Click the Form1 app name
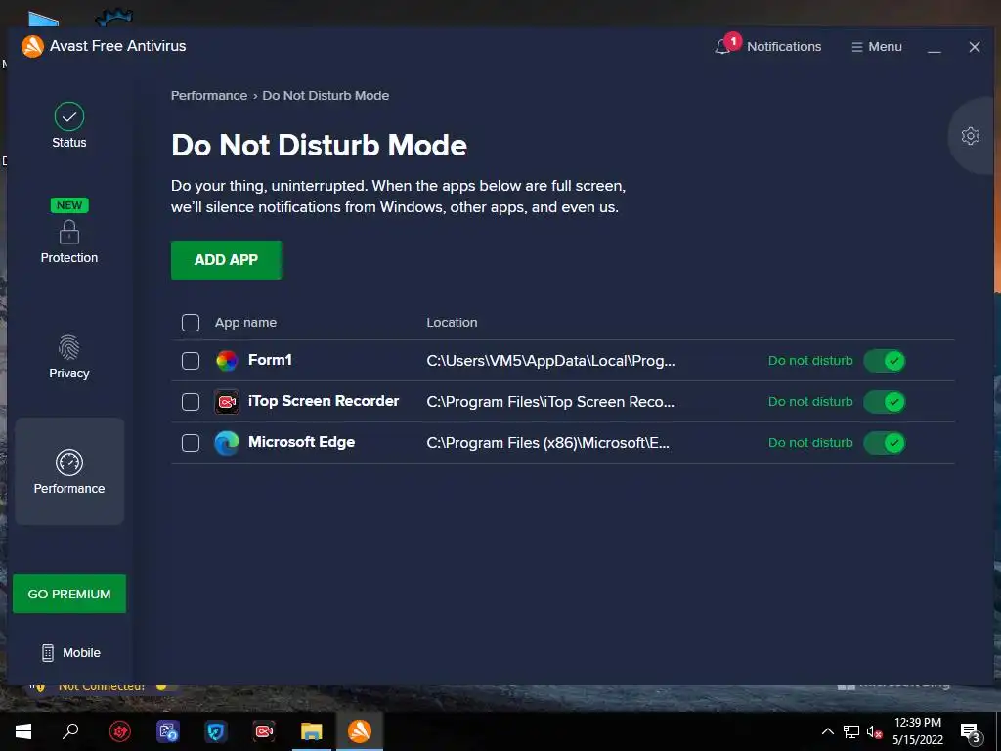The height and width of the screenshot is (751, 1001). 270,360
